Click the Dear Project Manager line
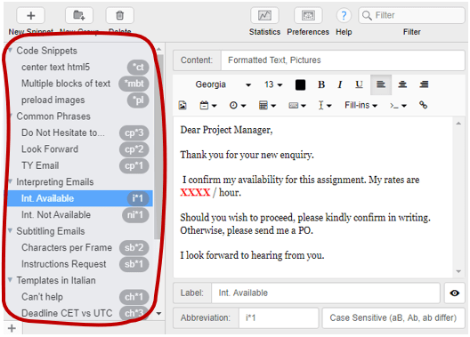The image size is (470, 337). (226, 130)
